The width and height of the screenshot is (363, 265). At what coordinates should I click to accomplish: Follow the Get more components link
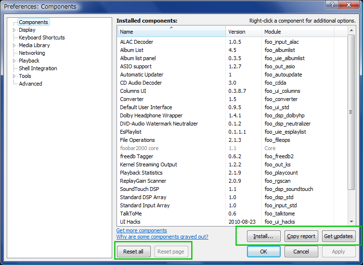[142, 230]
